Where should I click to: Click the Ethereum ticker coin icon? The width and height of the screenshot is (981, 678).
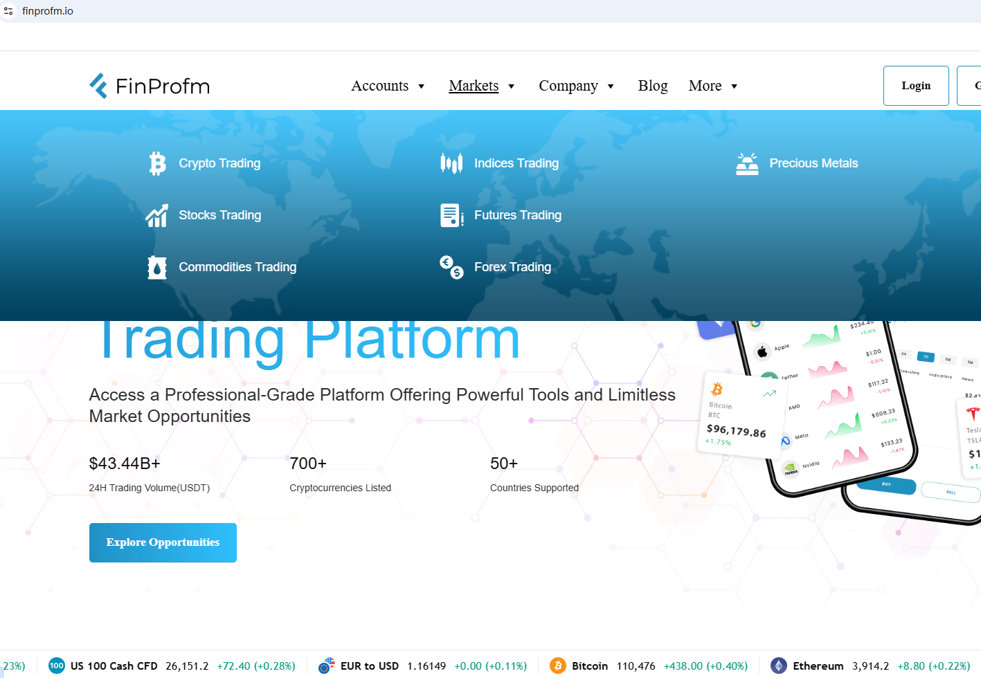coord(779,666)
